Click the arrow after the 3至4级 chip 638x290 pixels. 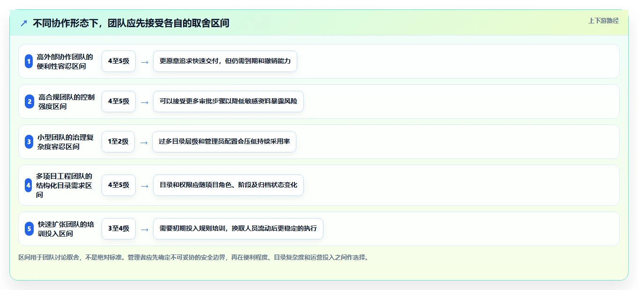(145, 229)
